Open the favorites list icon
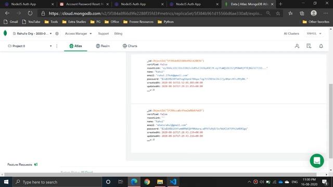 click(290, 14)
